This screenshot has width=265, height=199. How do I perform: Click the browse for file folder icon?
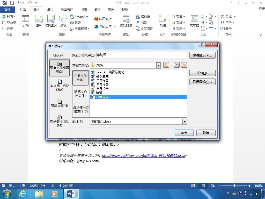pos(184,65)
